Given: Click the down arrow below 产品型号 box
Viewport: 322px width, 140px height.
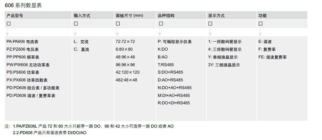Looking at the screenshot, I should tap(7, 32).
